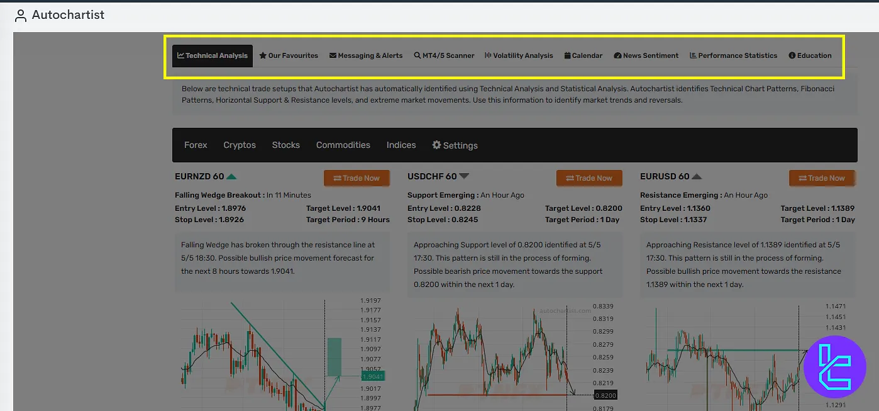This screenshot has height=411, width=879.
Task: Open Settings with the gear icon
Action: pyautogui.click(x=455, y=145)
